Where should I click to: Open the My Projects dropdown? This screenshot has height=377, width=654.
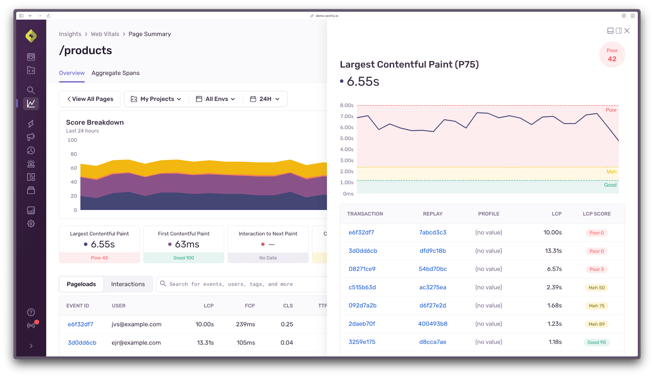pyautogui.click(x=156, y=99)
